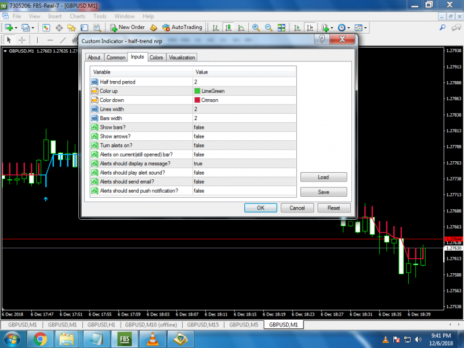Select the Bars width value
Image resolution: width=464 pixels, height=348 pixels.
click(x=244, y=118)
